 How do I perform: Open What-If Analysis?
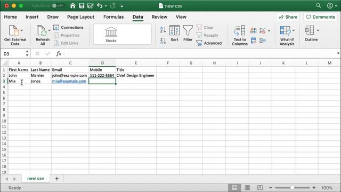(287, 35)
